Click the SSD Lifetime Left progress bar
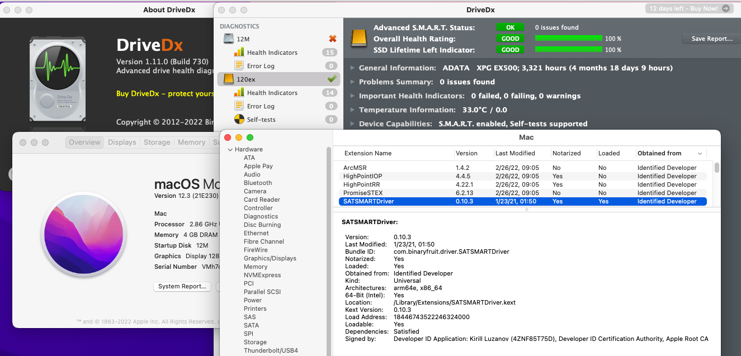The image size is (741, 356). click(x=569, y=50)
